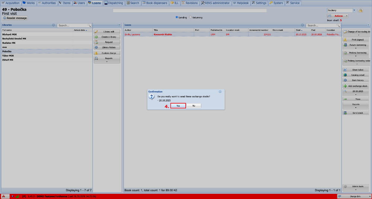The image size is (372, 199).
Task: Select the Returning radio button
Action: [x=190, y=17]
